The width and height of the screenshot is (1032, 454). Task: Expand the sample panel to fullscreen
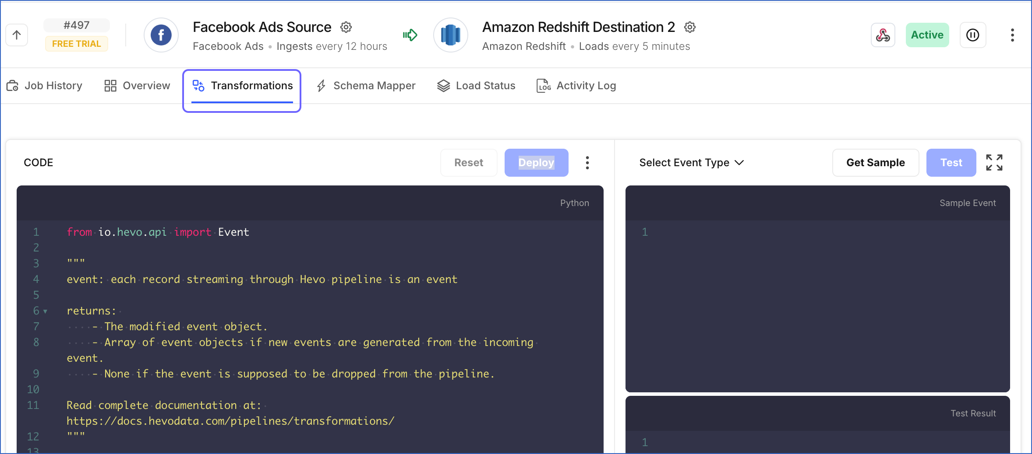tap(994, 163)
